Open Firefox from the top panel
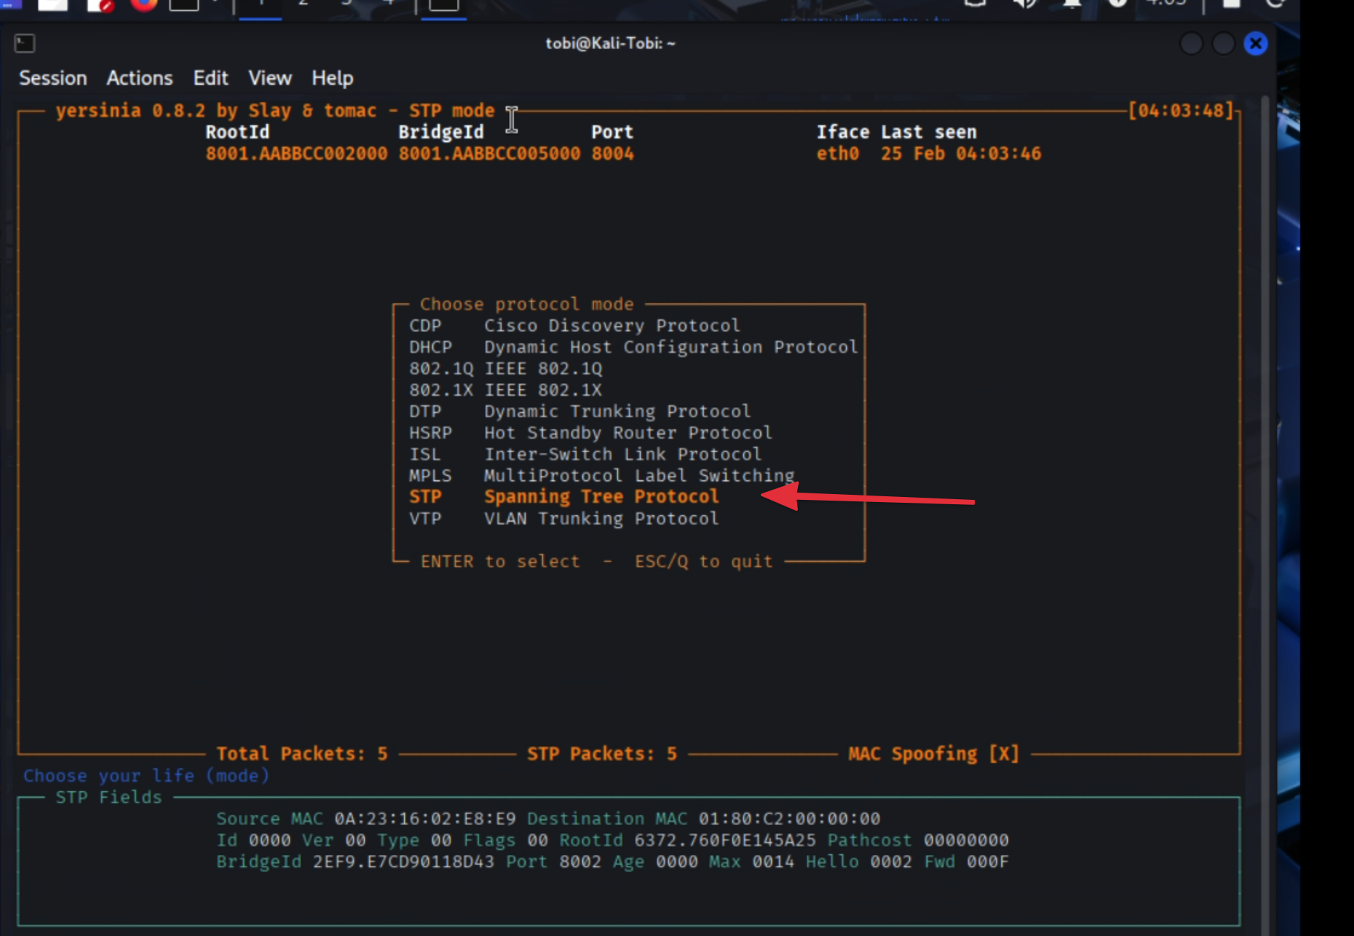The width and height of the screenshot is (1354, 936). coord(144,4)
